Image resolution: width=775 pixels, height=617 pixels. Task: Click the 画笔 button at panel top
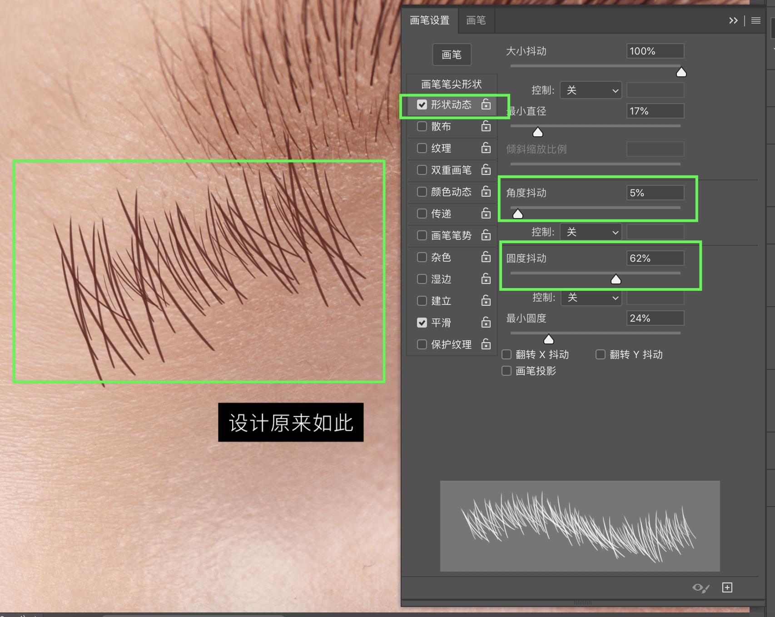[451, 55]
